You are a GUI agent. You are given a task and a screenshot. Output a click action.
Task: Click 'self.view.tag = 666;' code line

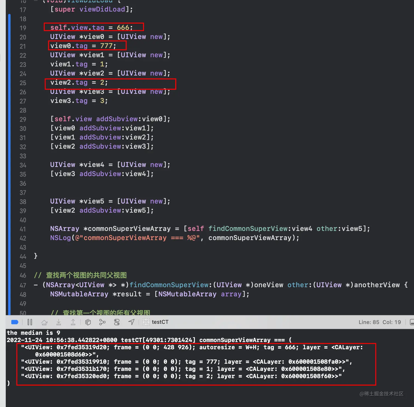click(x=91, y=28)
